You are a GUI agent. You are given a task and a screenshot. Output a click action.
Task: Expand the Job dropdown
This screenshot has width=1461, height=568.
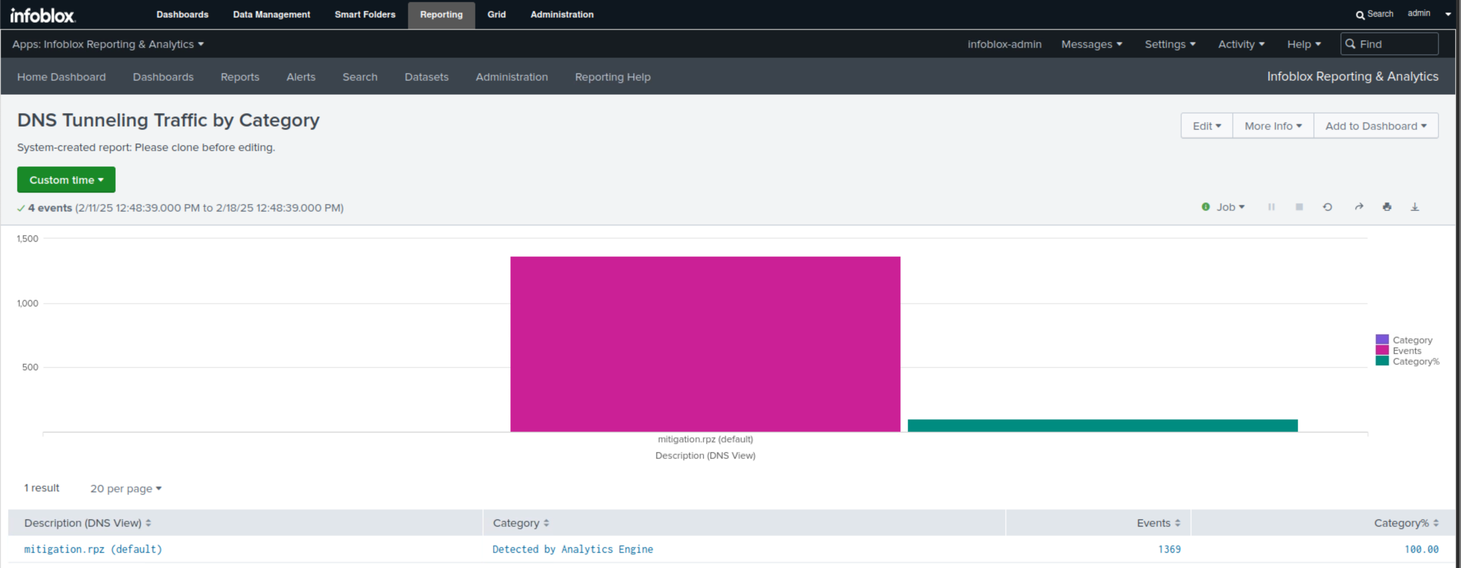pyautogui.click(x=1230, y=207)
